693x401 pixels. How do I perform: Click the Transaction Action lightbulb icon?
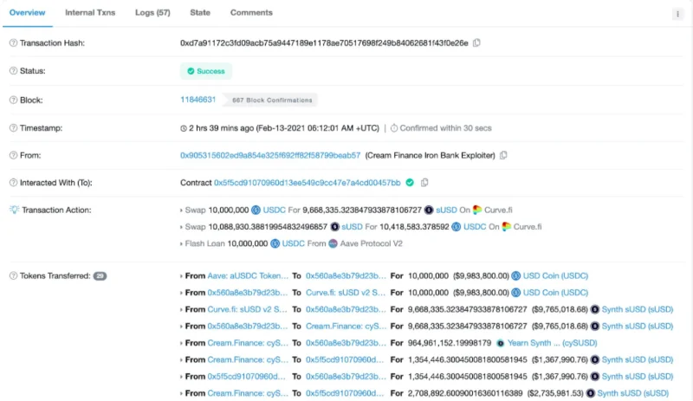click(x=14, y=210)
